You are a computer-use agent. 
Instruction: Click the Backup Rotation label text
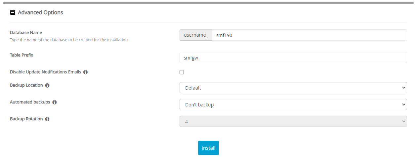(x=26, y=119)
